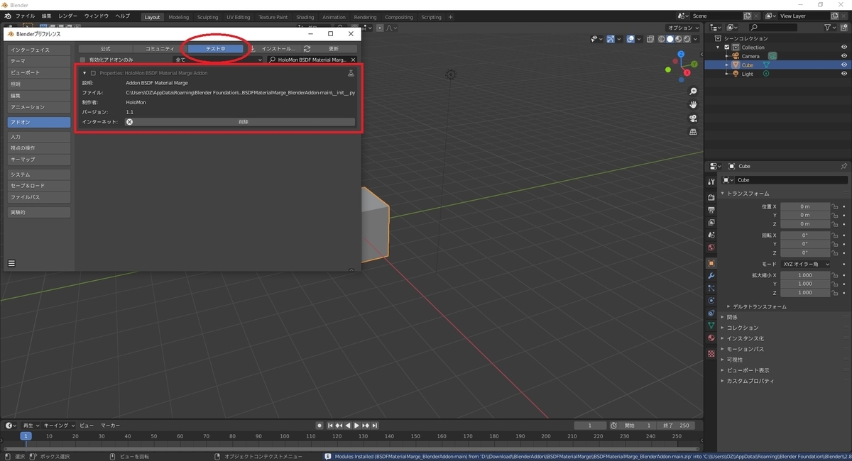This screenshot has width=852, height=461.
Task: Hide the Cube with its eye icon
Action: pos(844,65)
